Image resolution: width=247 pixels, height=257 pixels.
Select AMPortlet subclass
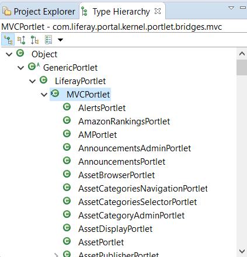98,135
